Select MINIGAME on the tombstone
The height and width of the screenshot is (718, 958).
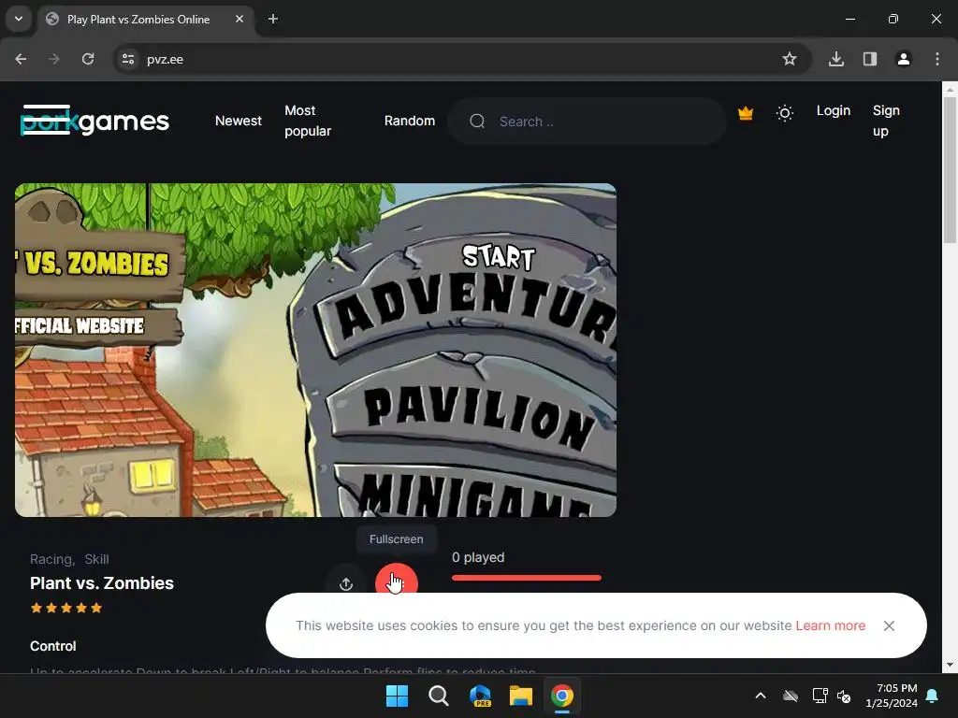click(x=476, y=494)
